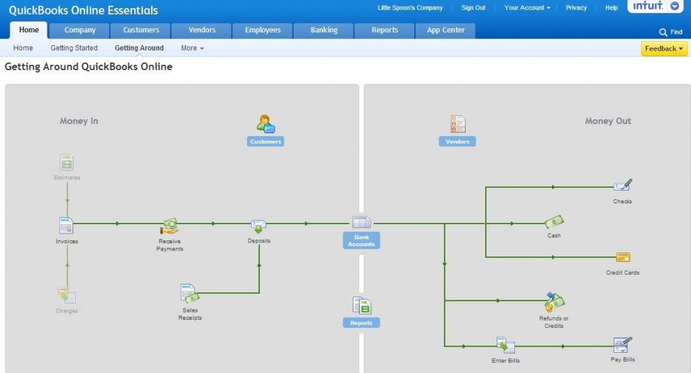The height and width of the screenshot is (373, 691).
Task: Click the Cash text label
Action: pyautogui.click(x=554, y=236)
